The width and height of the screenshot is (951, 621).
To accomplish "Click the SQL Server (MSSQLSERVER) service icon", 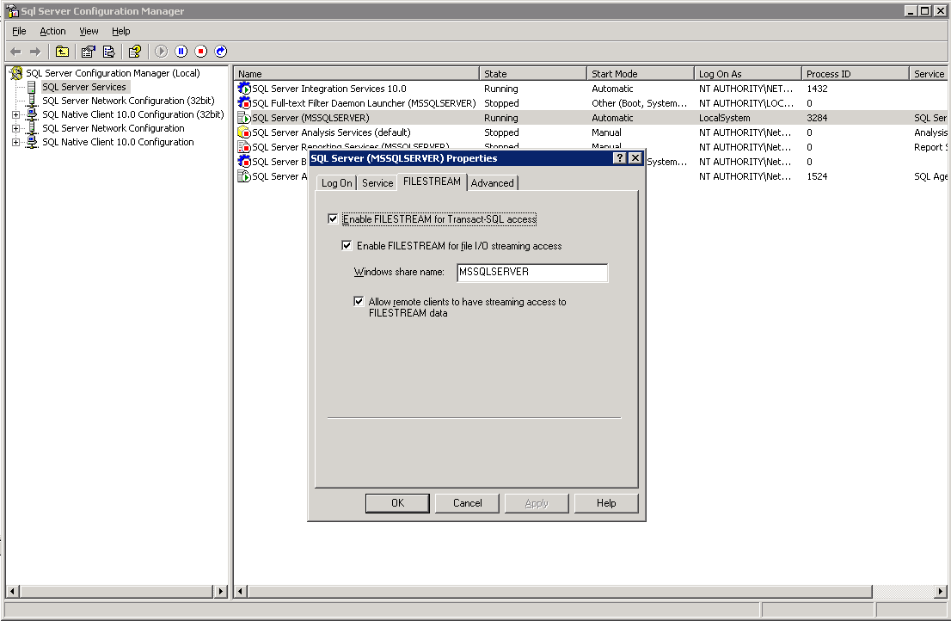I will pos(244,118).
